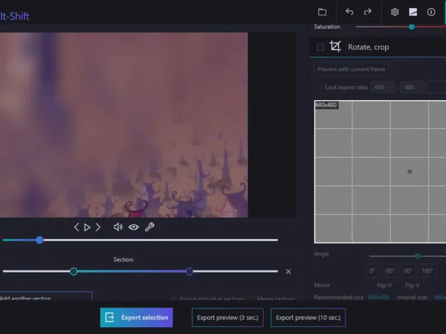Toggle Flip H mirror option
The image size is (446, 334).
point(384,285)
